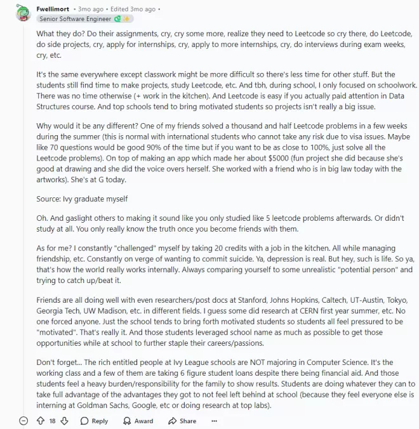This screenshot has width=419, height=429.
Task: Collapse the thread using the vertical line
Action: 23,219
